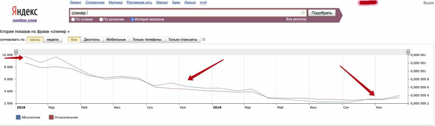Click the Подобрать button

coord(322,13)
